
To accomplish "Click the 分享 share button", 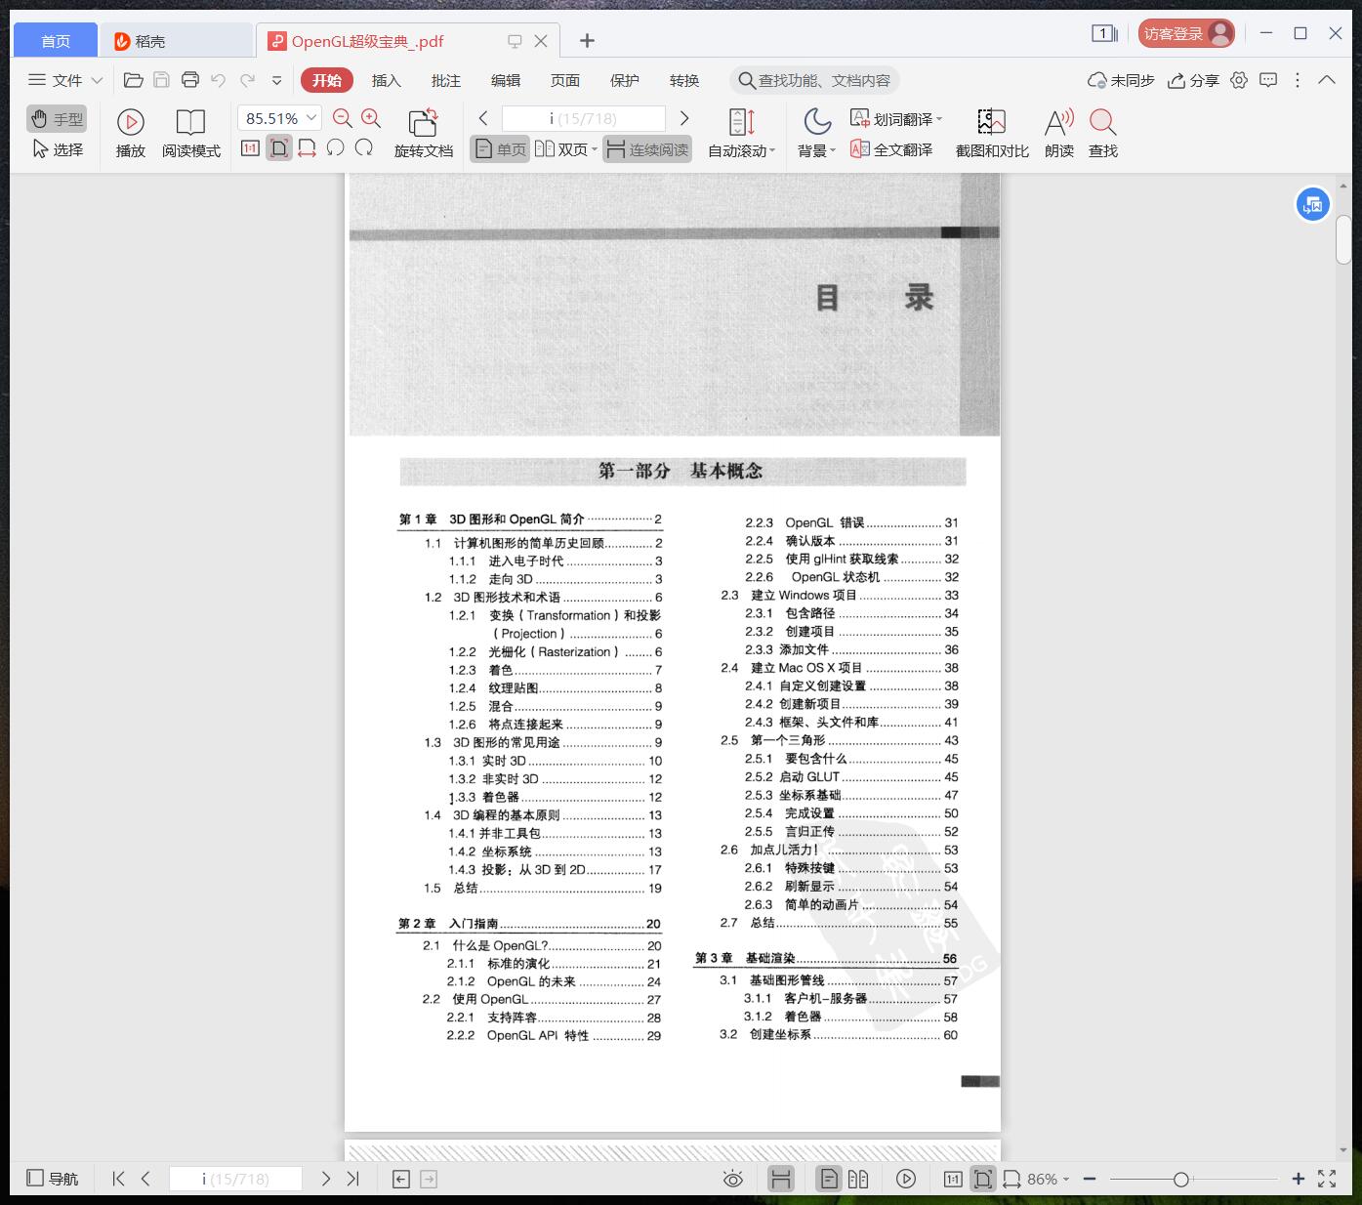I will click(x=1193, y=80).
